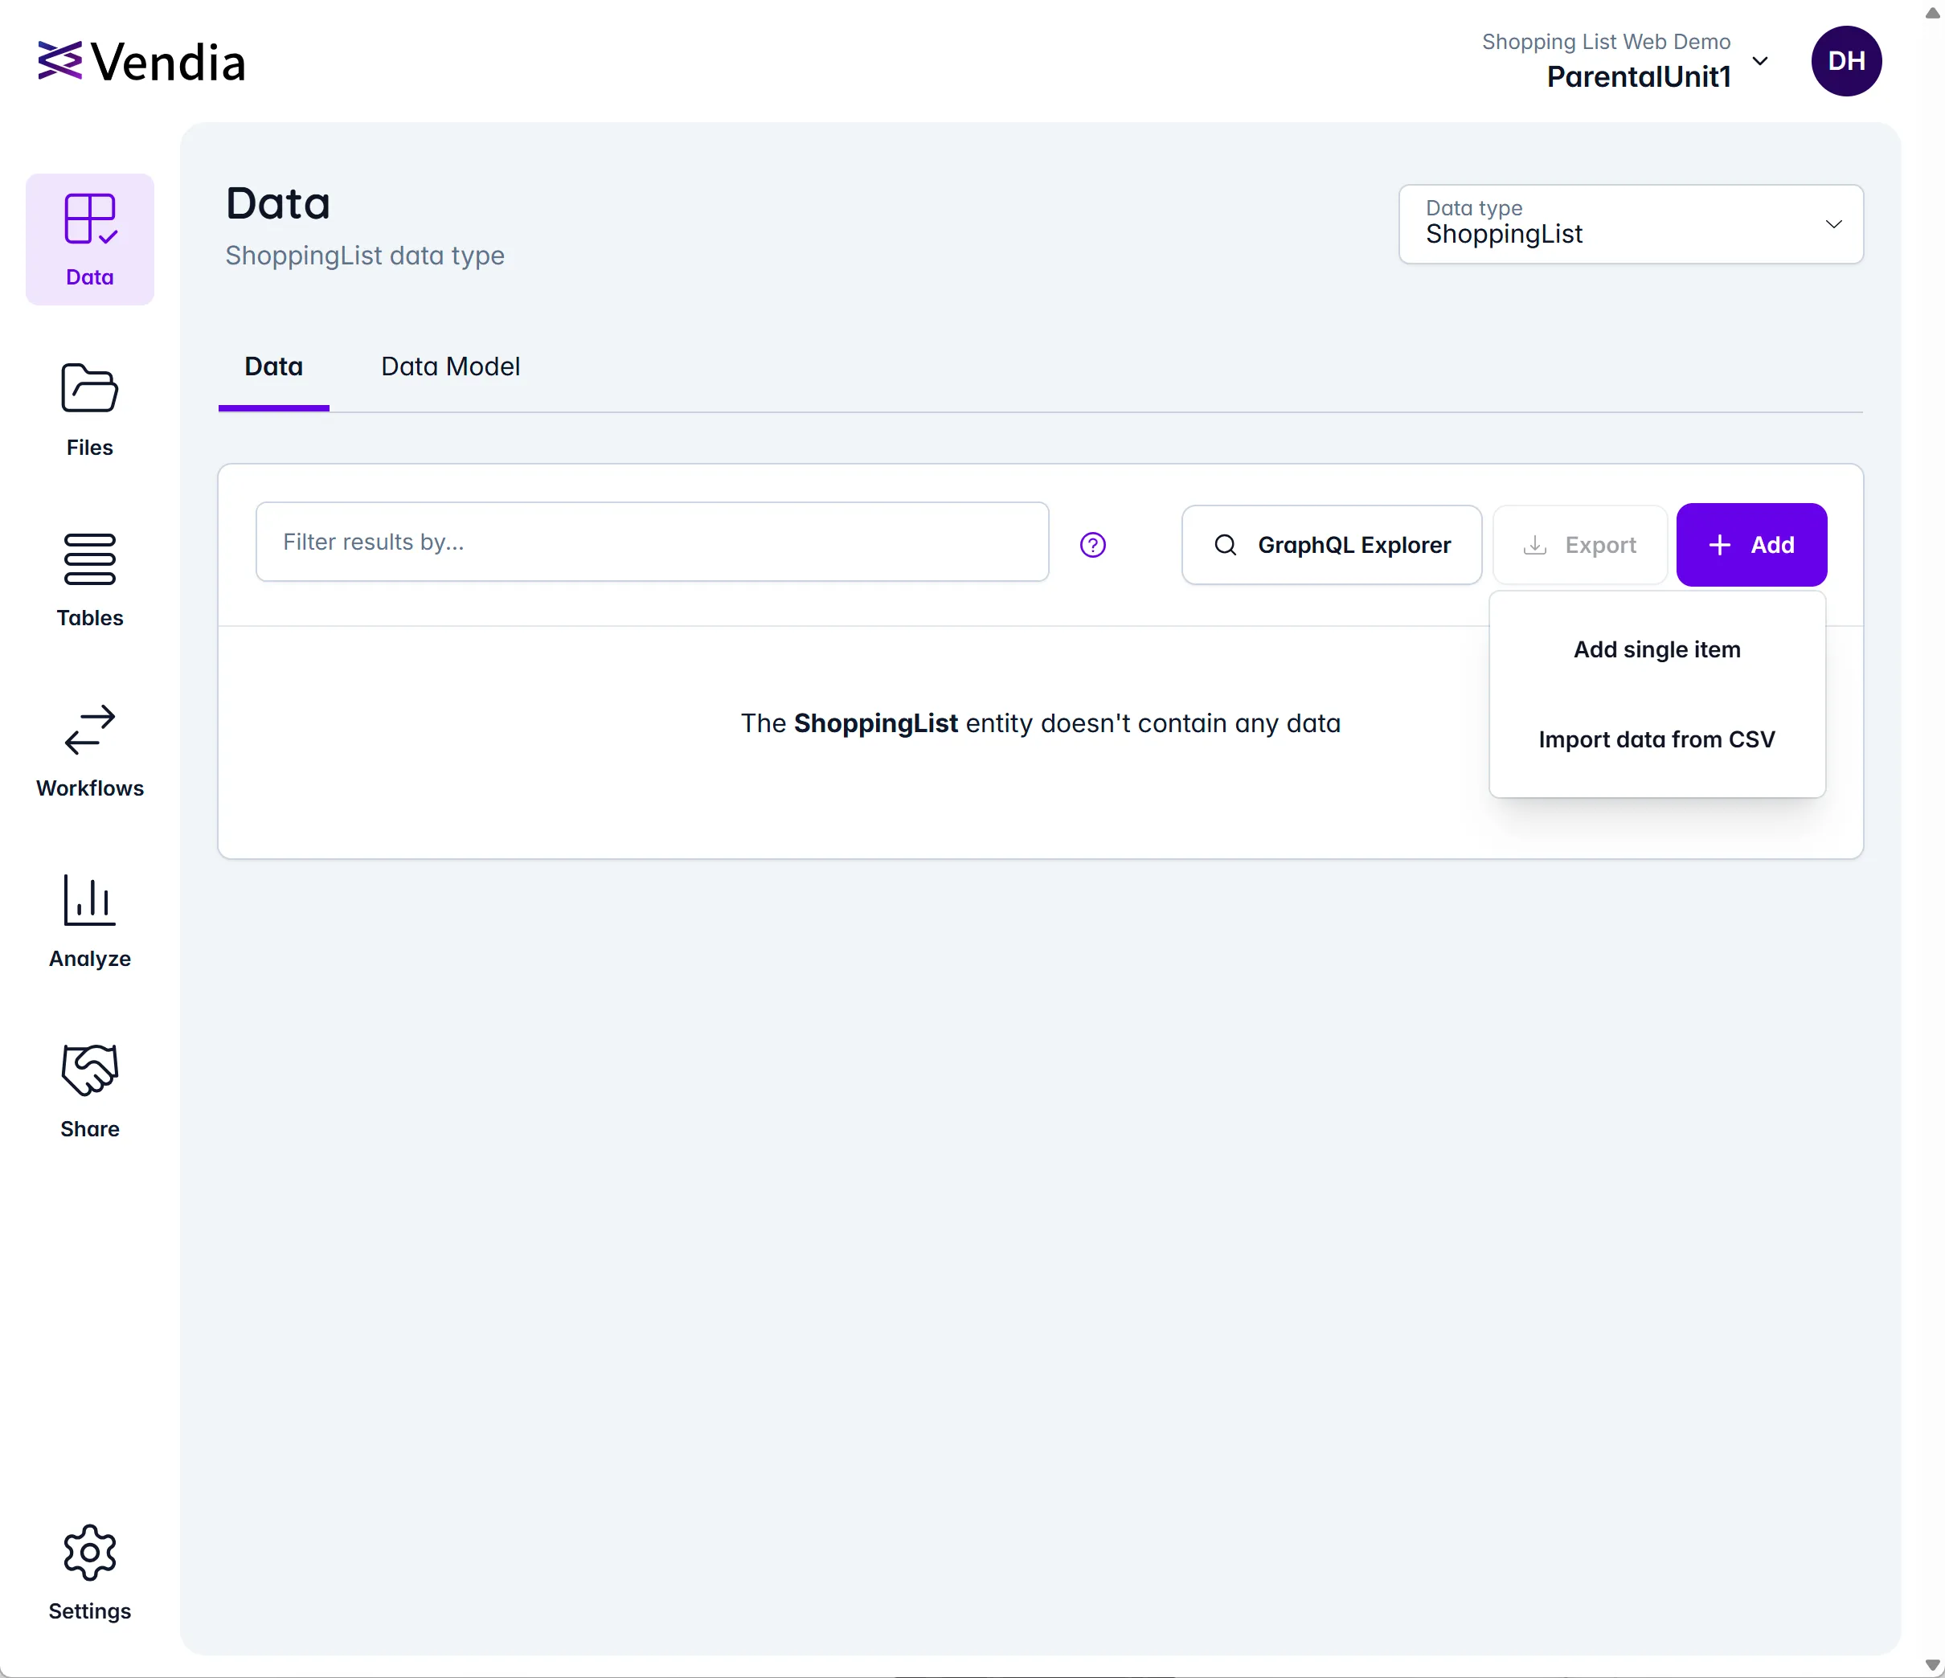Open Workflows from the sidebar

(x=90, y=751)
